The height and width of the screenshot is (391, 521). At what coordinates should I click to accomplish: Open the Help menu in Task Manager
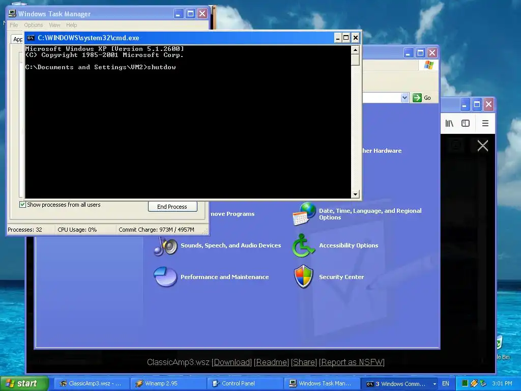click(x=71, y=25)
